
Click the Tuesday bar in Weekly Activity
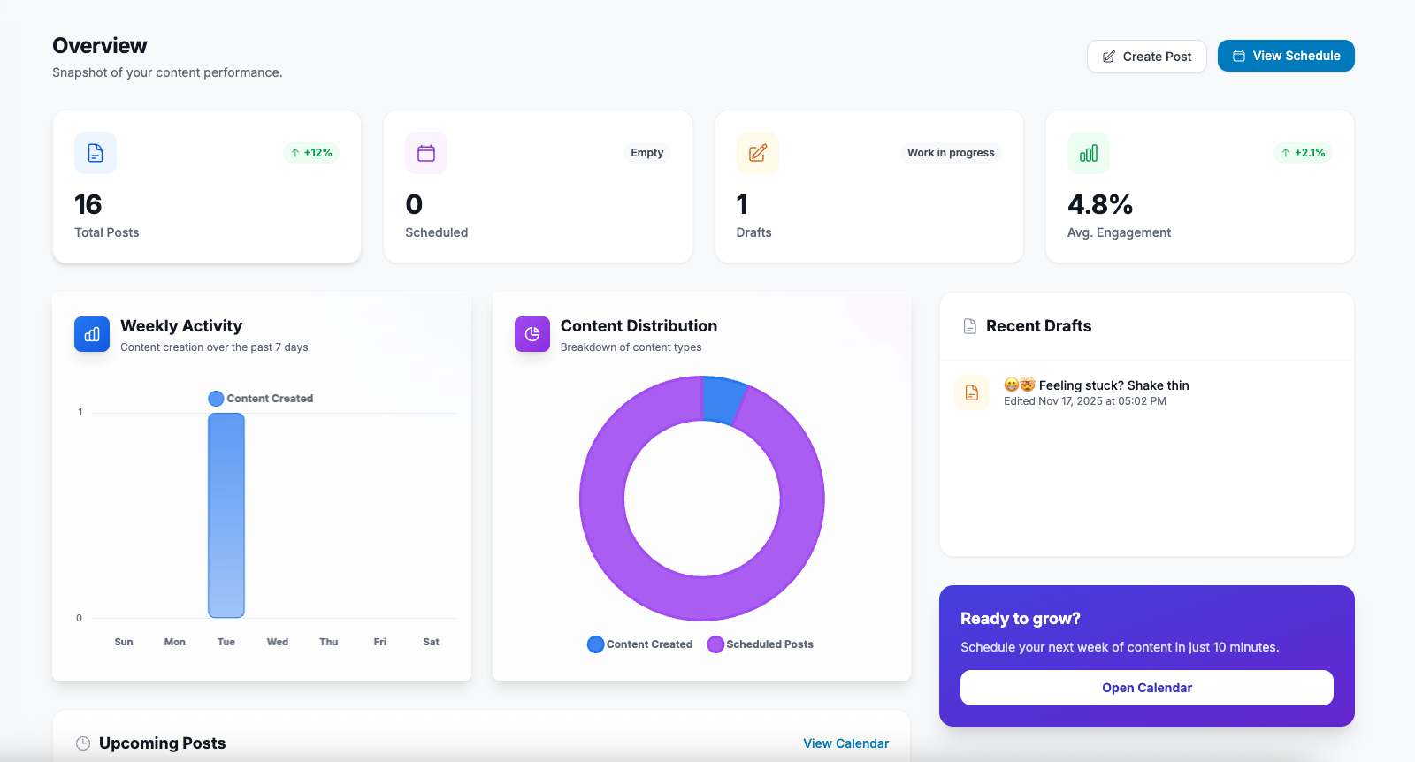click(x=226, y=515)
